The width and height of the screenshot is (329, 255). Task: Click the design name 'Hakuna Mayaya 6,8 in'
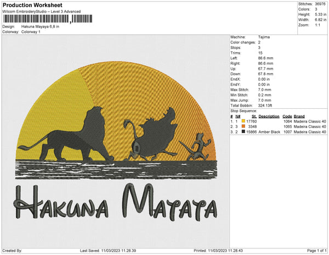(x=40, y=27)
